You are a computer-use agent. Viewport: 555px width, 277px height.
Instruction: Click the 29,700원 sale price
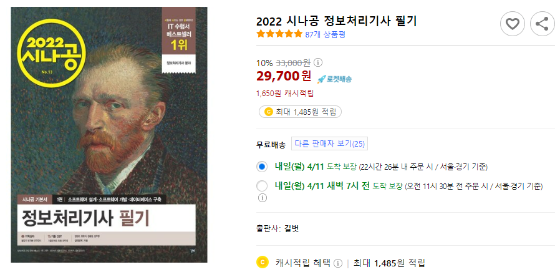[x=284, y=76]
